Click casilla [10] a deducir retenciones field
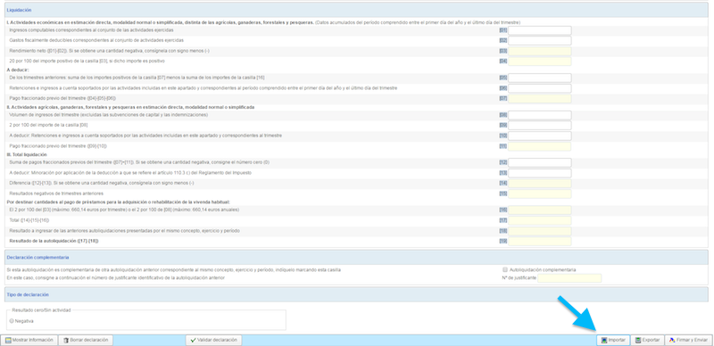The height and width of the screenshot is (346, 714). click(540, 136)
